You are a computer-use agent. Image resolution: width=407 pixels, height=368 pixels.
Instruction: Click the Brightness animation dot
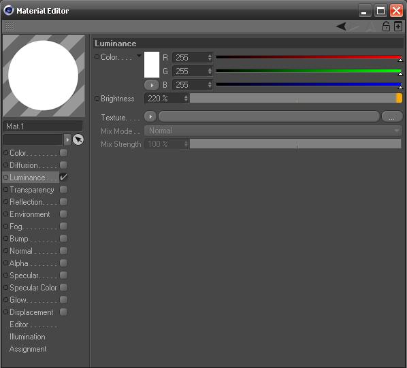97,98
